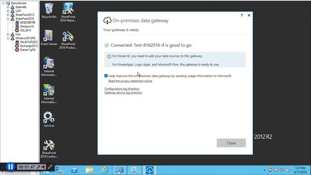Launch PowerShell from the taskbar
The image size is (311, 175).
tap(74, 170)
